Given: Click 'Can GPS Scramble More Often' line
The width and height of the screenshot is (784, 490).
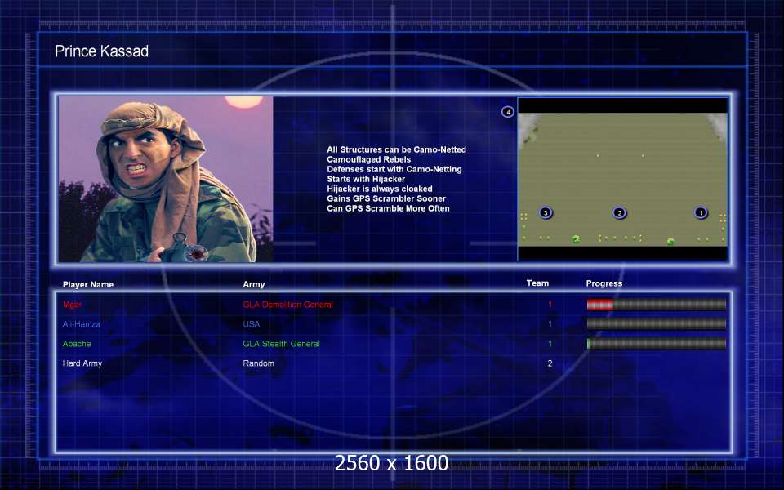Looking at the screenshot, I should (388, 208).
